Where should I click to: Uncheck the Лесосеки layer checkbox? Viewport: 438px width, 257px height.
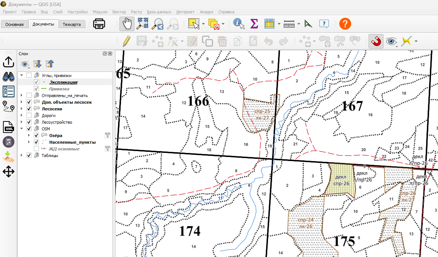tap(29, 109)
